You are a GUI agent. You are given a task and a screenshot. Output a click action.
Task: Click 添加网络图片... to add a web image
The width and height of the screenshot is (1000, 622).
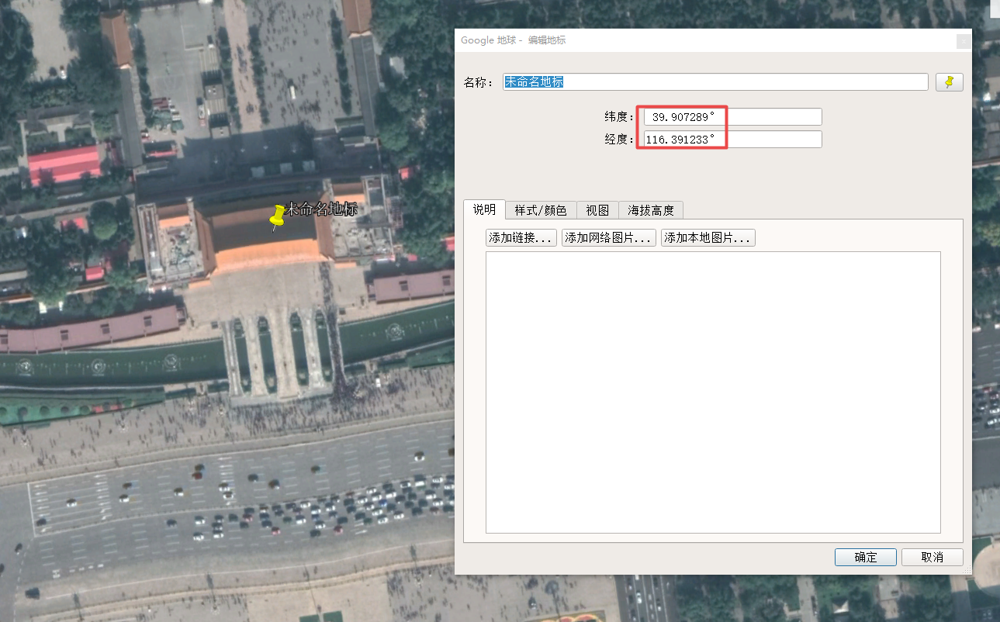[x=609, y=237]
